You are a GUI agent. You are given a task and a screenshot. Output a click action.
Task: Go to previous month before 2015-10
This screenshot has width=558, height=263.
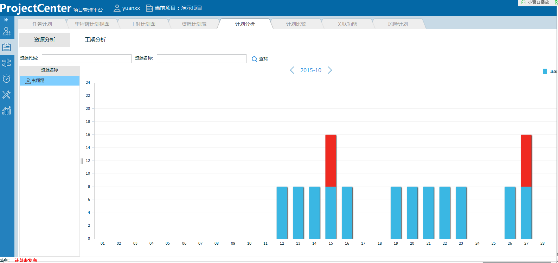292,70
